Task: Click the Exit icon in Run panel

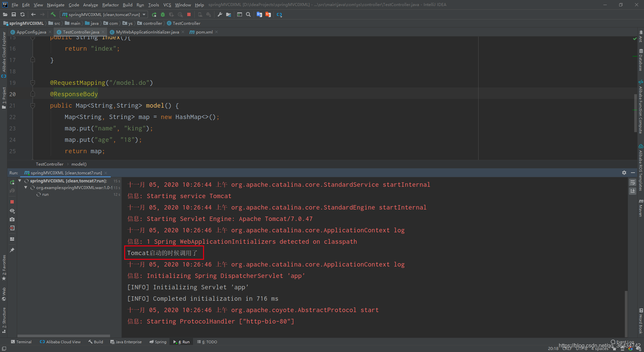Action: pyautogui.click(x=12, y=228)
